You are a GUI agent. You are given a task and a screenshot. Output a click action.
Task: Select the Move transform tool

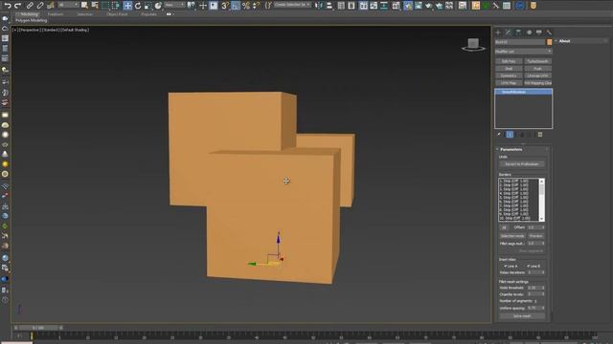click(127, 6)
